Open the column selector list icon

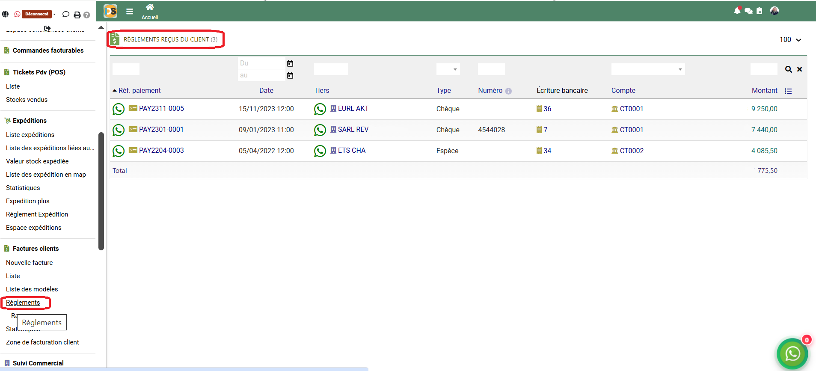coord(788,91)
